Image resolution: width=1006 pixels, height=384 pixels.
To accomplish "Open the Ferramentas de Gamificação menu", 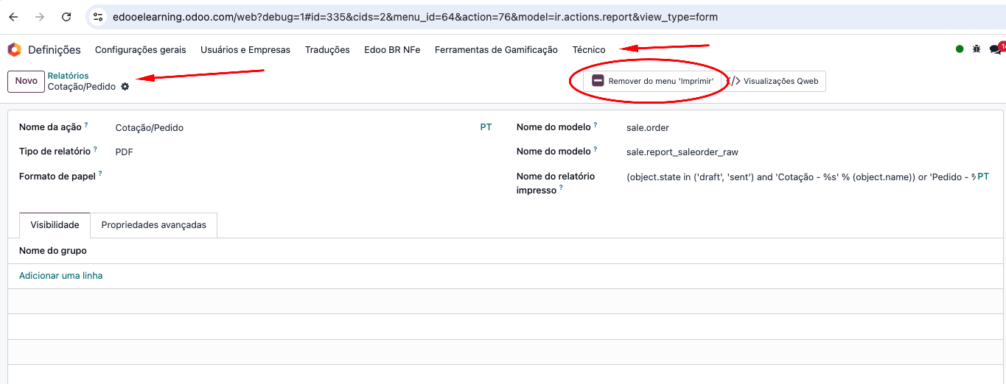I will (496, 50).
